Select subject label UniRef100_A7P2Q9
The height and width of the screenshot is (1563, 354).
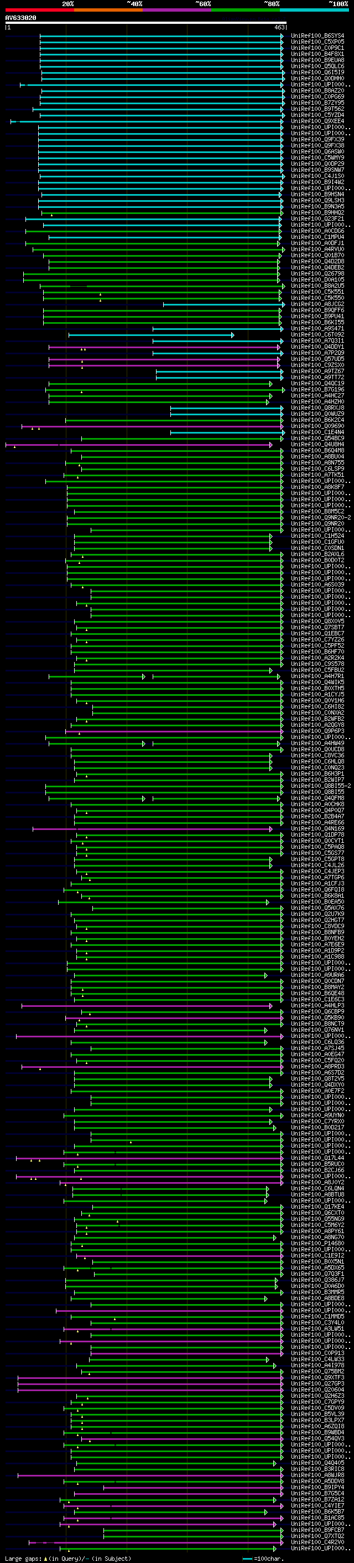[x=317, y=353]
